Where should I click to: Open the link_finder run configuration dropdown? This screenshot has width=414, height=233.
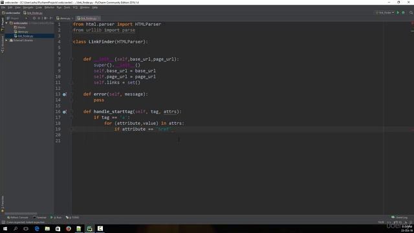point(385,12)
